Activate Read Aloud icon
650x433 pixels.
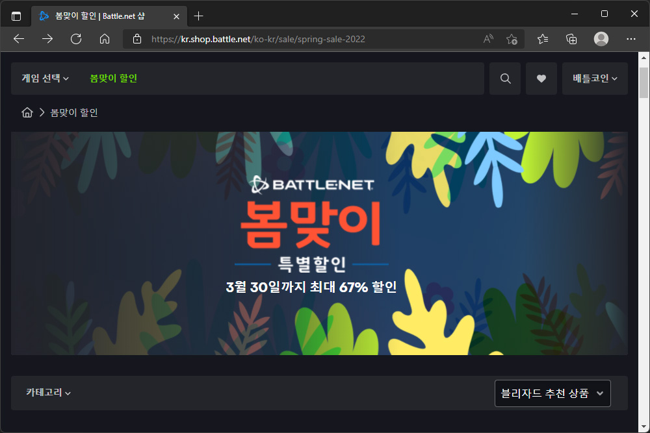click(488, 39)
